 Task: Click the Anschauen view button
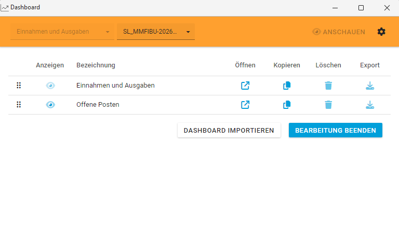click(339, 32)
